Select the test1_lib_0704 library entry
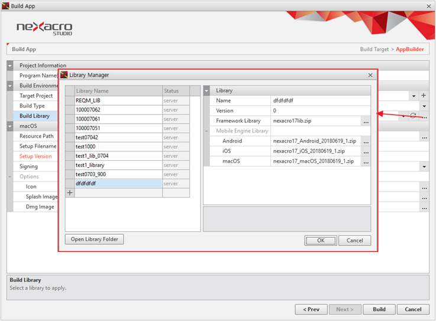This screenshot has height=321, width=436. coord(118,156)
